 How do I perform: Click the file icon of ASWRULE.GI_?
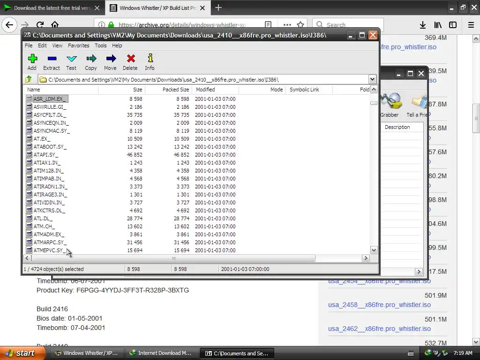(x=29, y=107)
